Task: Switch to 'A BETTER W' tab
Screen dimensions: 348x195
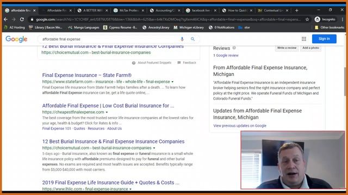Action: click(92, 10)
